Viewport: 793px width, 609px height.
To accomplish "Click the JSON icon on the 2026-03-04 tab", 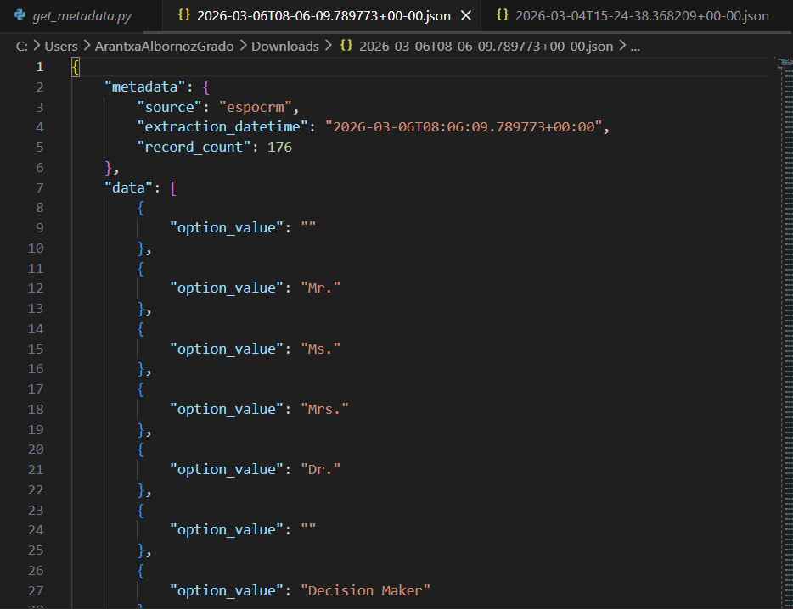I will click(502, 16).
